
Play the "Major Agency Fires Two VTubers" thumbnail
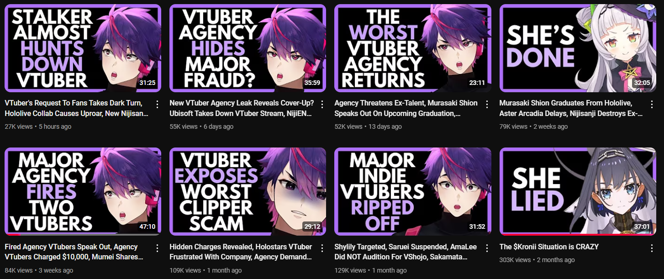click(x=83, y=191)
